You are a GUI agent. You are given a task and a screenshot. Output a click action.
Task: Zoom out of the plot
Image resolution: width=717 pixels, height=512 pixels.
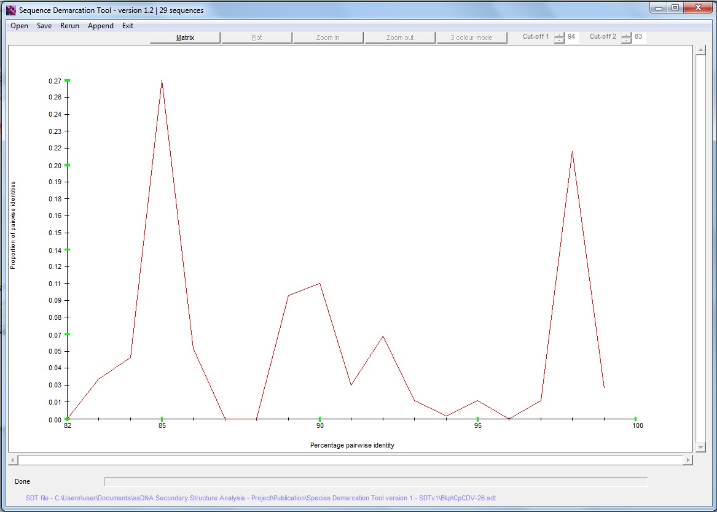tap(400, 37)
